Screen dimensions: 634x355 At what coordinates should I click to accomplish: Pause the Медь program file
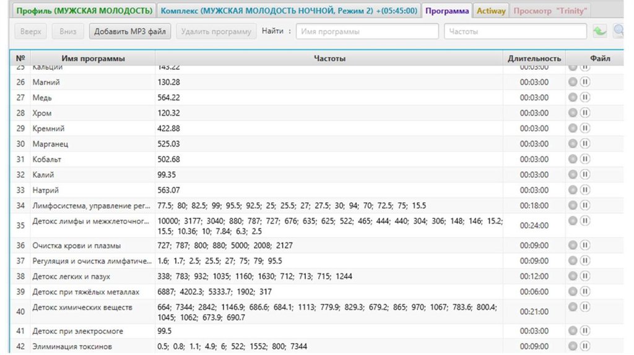(584, 97)
